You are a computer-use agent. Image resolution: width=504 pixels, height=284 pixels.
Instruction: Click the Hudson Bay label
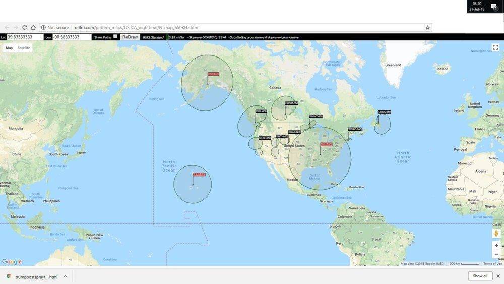(x=323, y=89)
